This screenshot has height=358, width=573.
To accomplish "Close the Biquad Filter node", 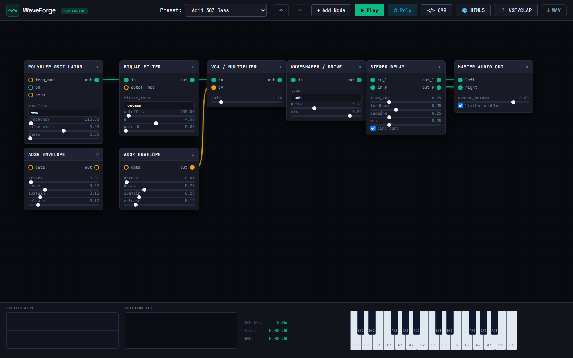I will (x=193, y=67).
